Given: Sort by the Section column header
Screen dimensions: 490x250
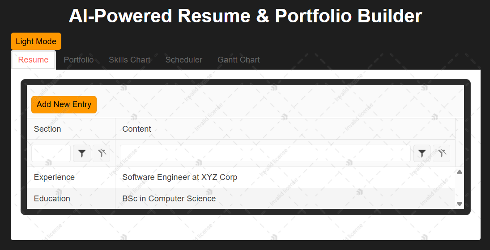Looking at the screenshot, I should coord(71,129).
